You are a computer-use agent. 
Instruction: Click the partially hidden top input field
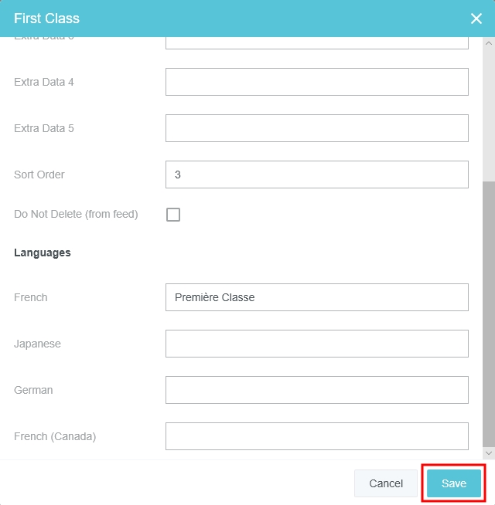[317, 42]
